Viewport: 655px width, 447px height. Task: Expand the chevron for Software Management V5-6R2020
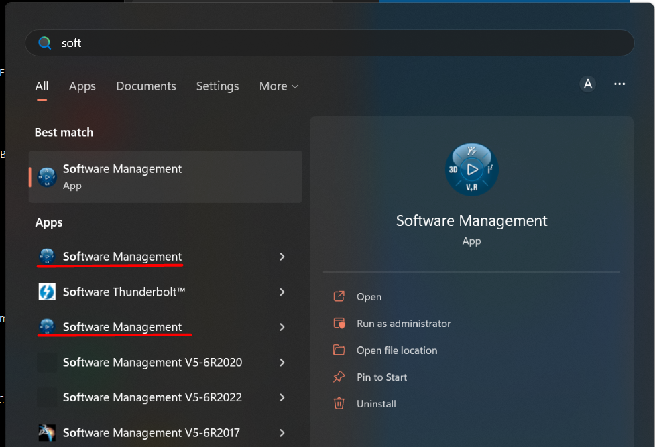[282, 363]
